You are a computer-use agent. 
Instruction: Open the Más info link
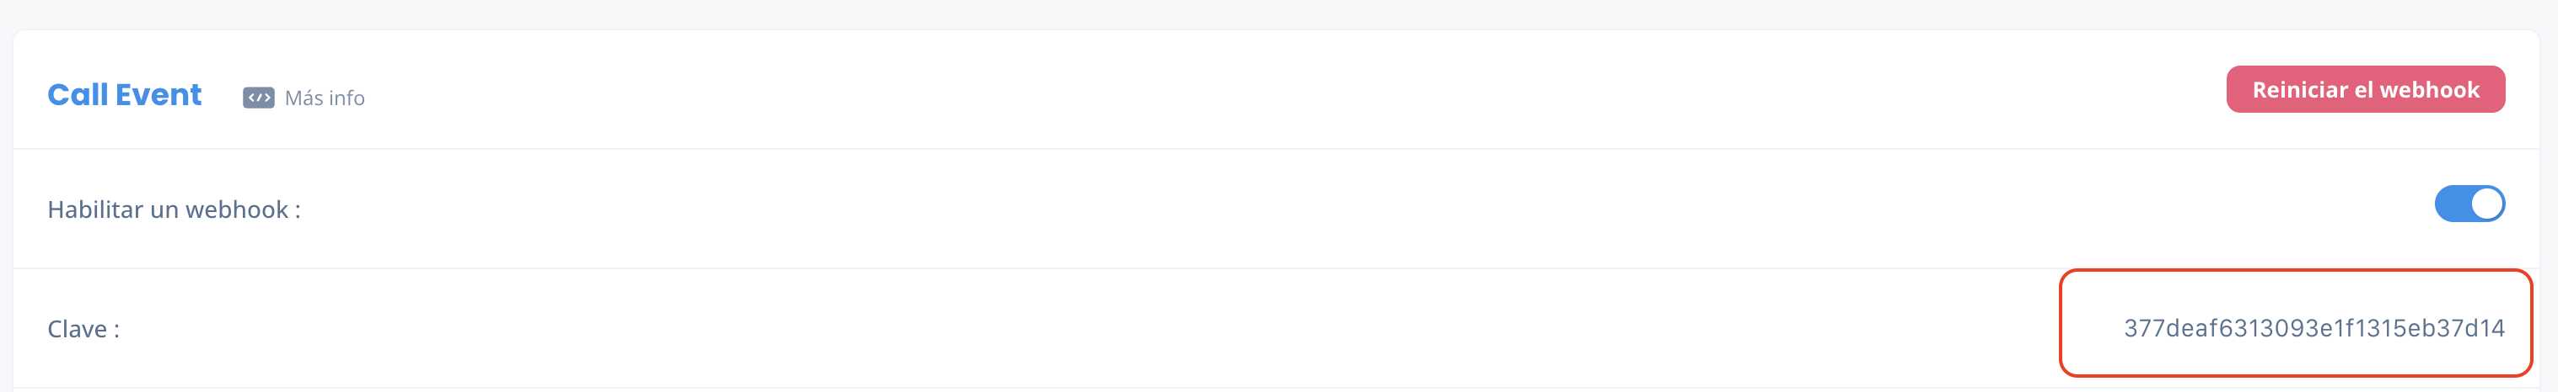point(324,98)
